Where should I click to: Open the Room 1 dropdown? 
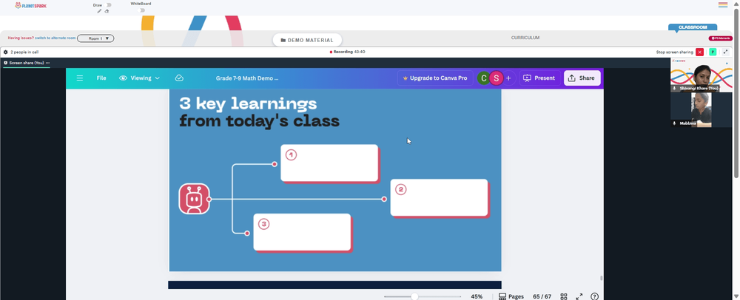pyautogui.click(x=95, y=38)
